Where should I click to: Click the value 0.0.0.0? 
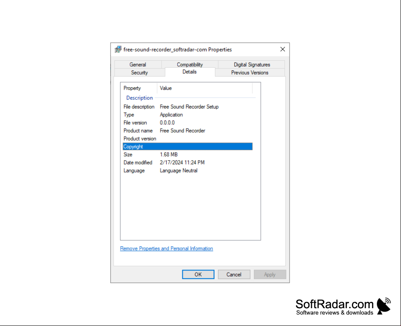(x=167, y=123)
